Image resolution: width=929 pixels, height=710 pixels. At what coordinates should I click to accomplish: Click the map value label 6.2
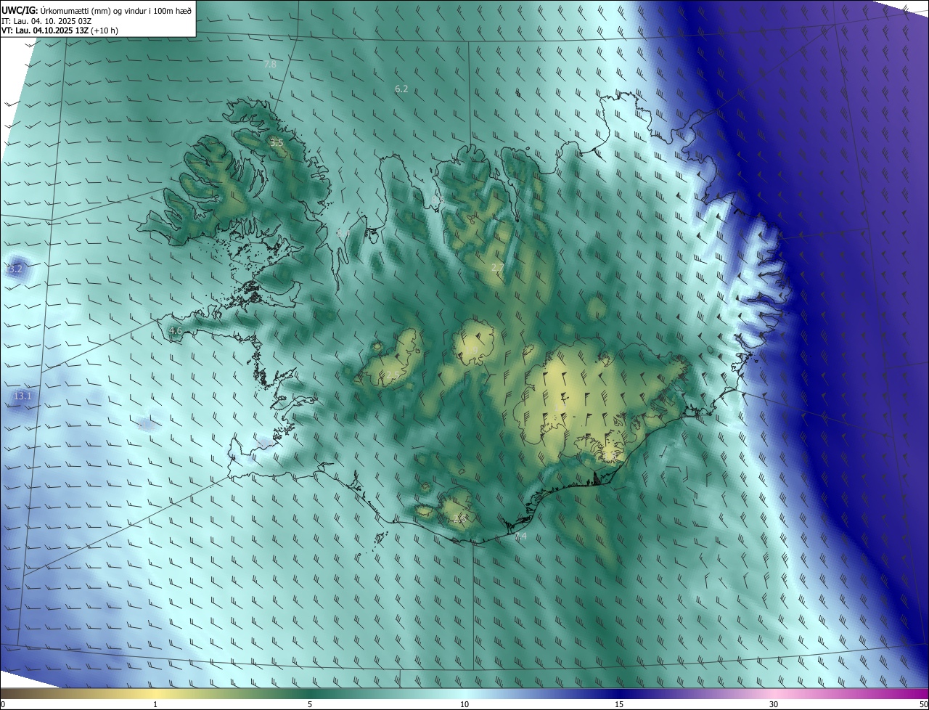pyautogui.click(x=401, y=89)
